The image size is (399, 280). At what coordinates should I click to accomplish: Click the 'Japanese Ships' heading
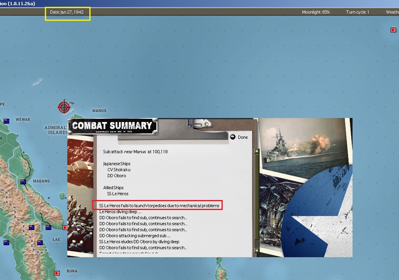coord(117,164)
